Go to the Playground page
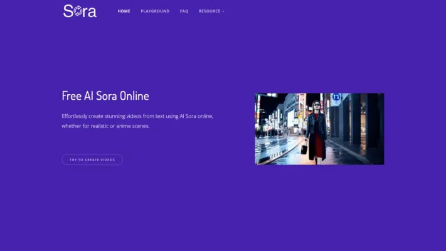The image size is (446, 251). 155,11
